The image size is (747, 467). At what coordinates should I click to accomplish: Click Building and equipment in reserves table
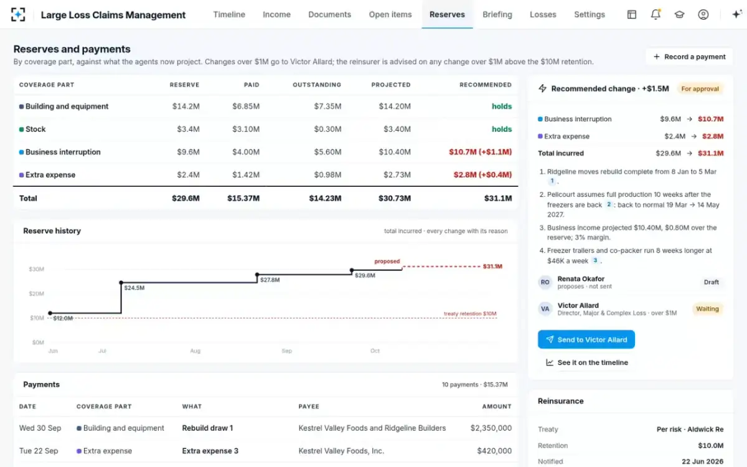pyautogui.click(x=67, y=106)
